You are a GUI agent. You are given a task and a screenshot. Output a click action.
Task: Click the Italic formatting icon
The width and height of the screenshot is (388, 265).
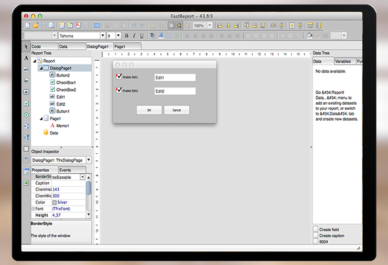coord(135,36)
